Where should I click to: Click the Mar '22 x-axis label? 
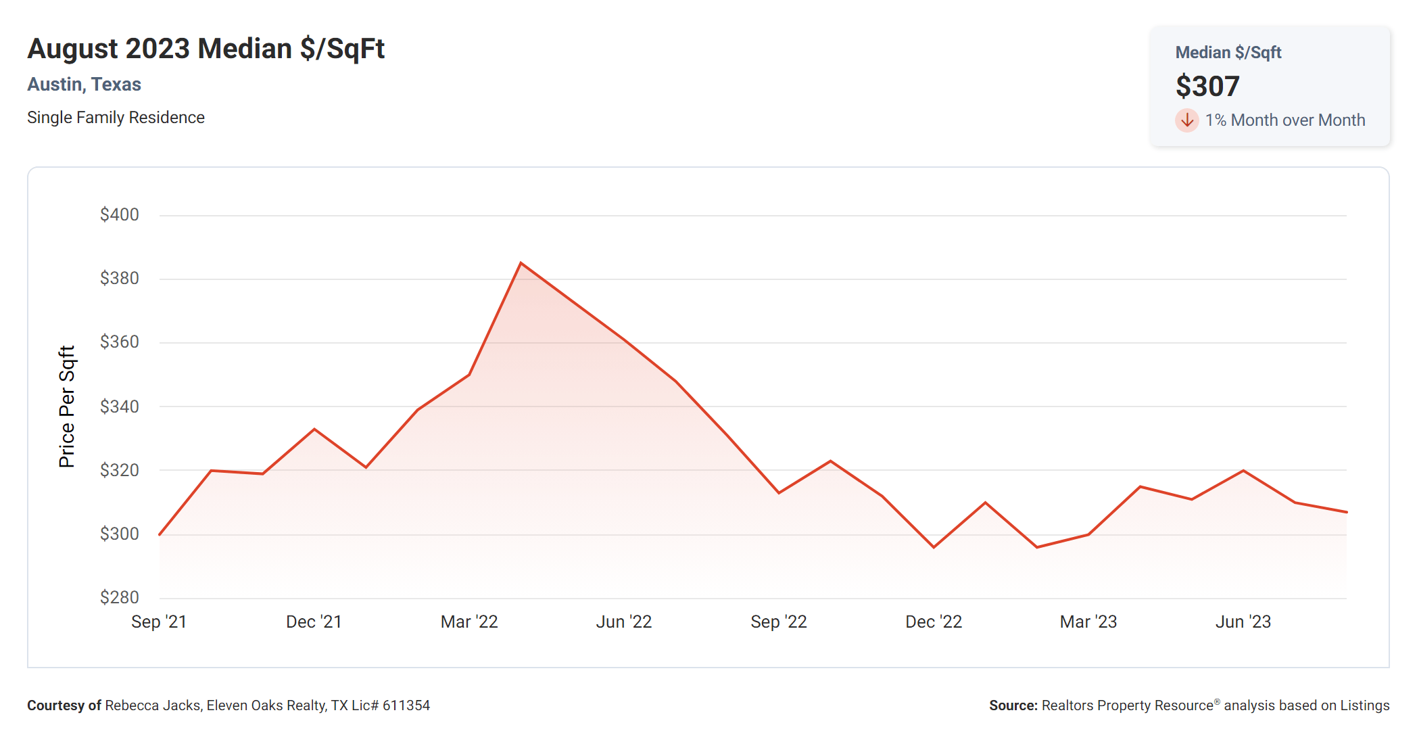click(469, 622)
